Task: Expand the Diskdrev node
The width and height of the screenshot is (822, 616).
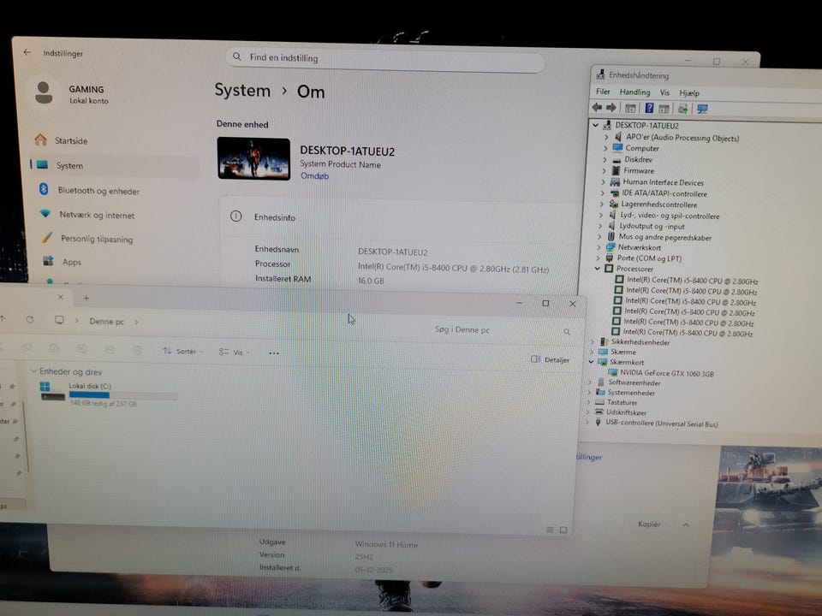Action: pos(605,159)
